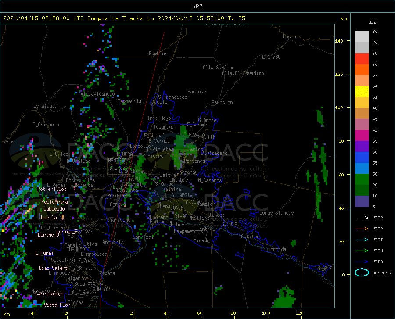Click the 'Uspallata' place label
Viewport: 395px width, 319px height.
pos(45,106)
